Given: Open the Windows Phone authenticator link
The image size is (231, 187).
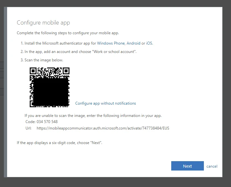Looking at the screenshot, I should [x=111, y=43].
